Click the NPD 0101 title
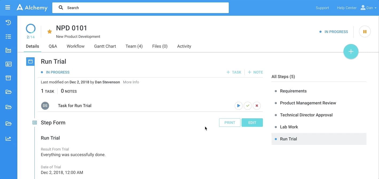379x179 pixels. tap(72, 28)
